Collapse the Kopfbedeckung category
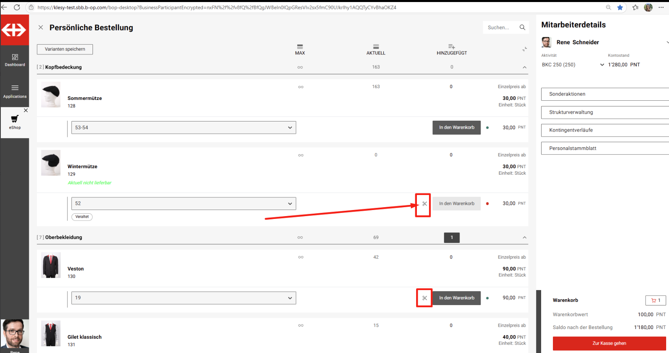The height and width of the screenshot is (353, 669). [524, 67]
